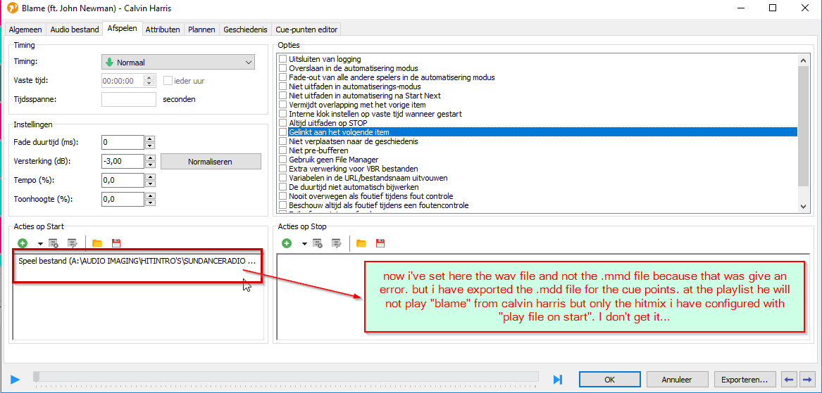
Task: Save the actions list in Acties op Start
Action: [116, 243]
